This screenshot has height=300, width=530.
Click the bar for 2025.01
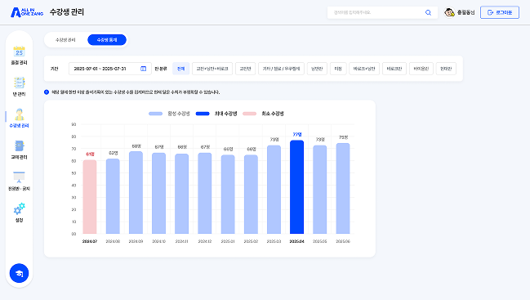point(228,194)
